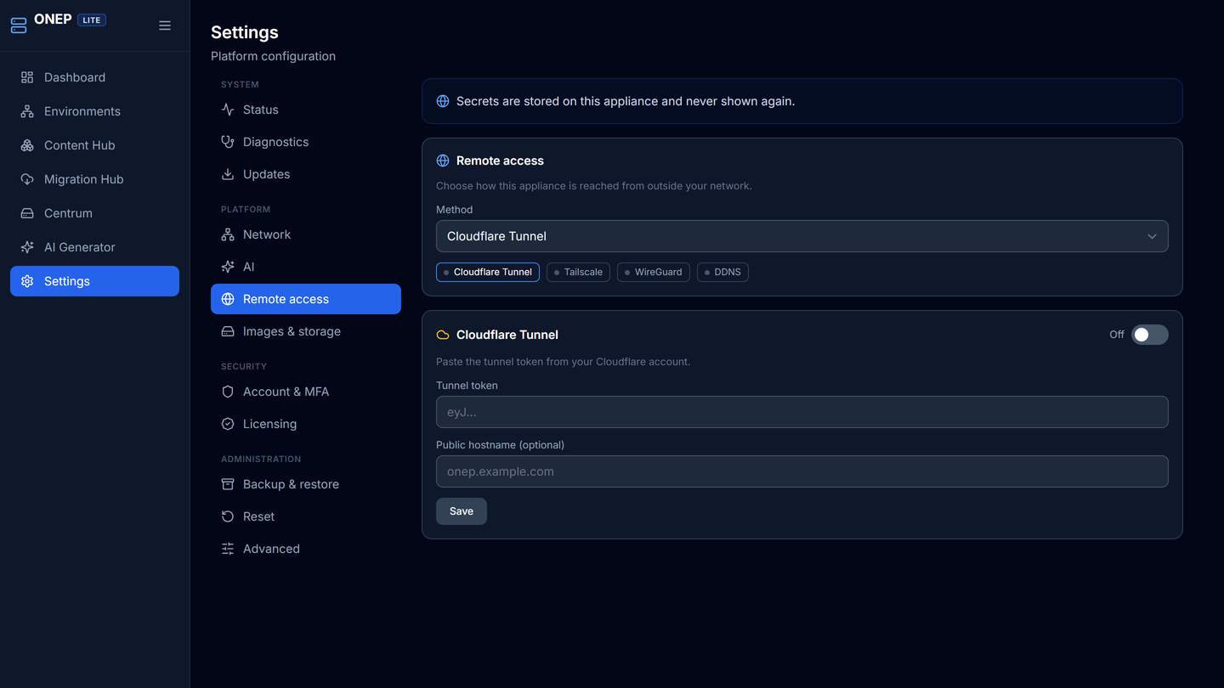Image resolution: width=1224 pixels, height=688 pixels.
Task: Click the Account & MFA shield icon
Action: 228,392
